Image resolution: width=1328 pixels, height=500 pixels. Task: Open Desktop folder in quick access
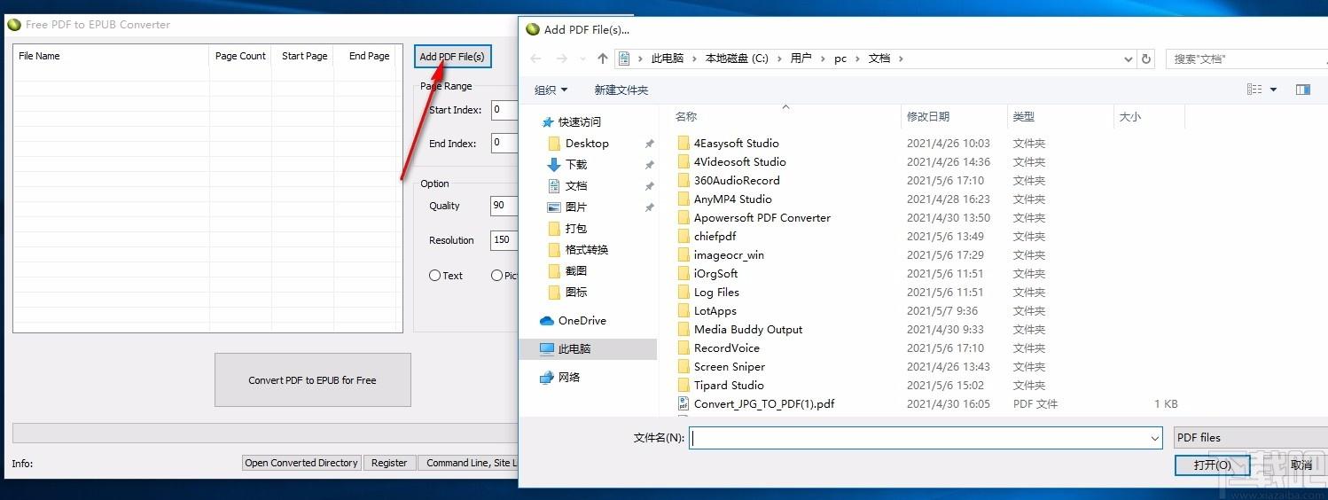587,143
